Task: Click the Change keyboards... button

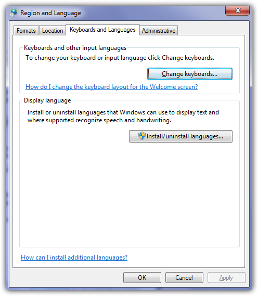Action: pyautogui.click(x=190, y=74)
